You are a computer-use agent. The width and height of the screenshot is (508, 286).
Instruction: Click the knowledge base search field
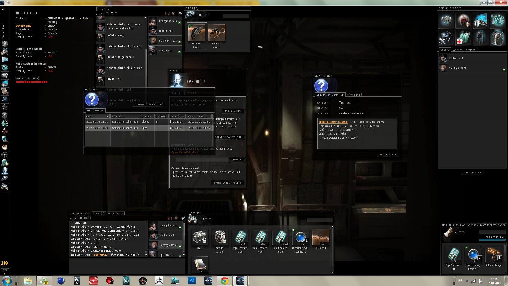tap(202, 159)
